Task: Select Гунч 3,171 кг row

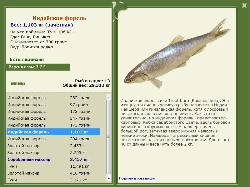Action: (53, 180)
